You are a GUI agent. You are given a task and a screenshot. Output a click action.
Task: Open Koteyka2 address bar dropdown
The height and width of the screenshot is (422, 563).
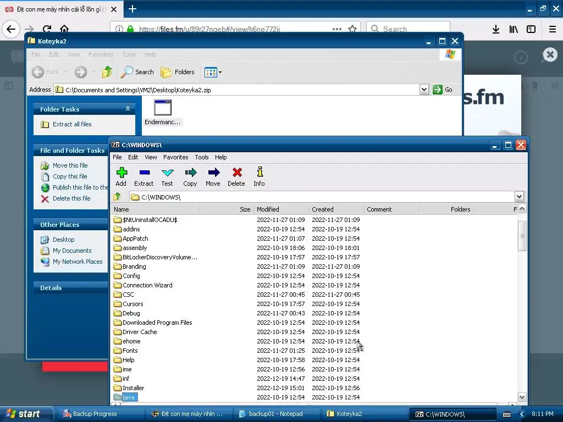coord(424,90)
